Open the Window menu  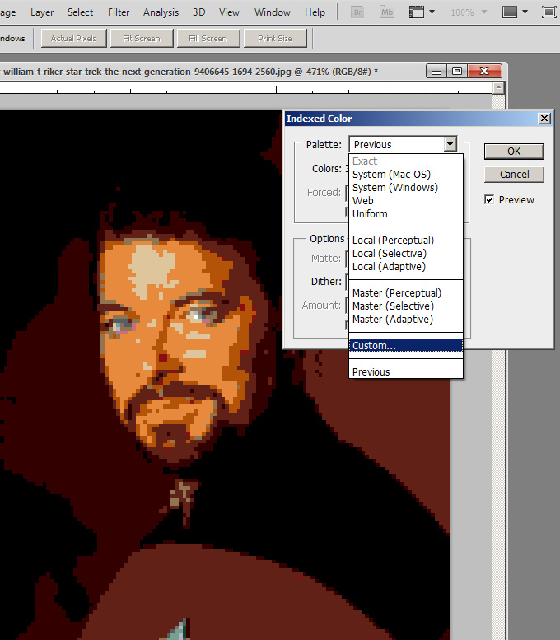[273, 12]
